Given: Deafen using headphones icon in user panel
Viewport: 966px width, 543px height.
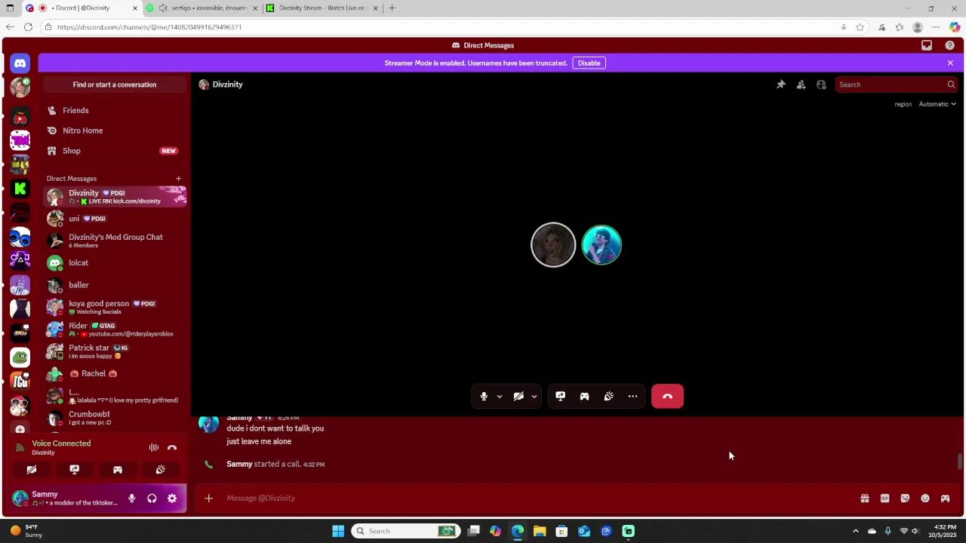Looking at the screenshot, I should tap(152, 499).
